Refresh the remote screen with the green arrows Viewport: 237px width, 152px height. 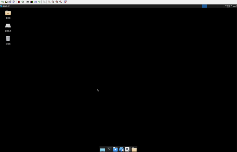coord(23,2)
